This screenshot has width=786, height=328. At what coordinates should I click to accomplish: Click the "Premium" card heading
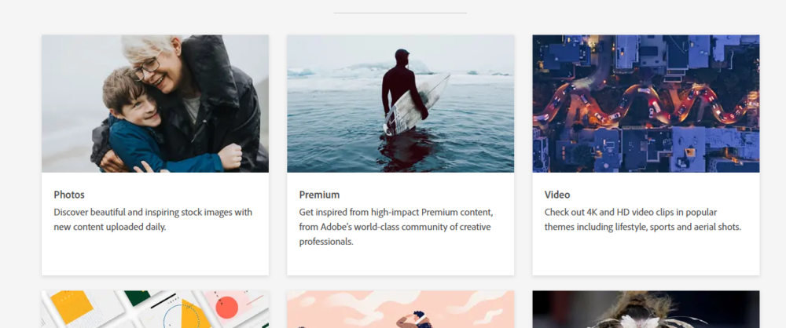pos(319,195)
